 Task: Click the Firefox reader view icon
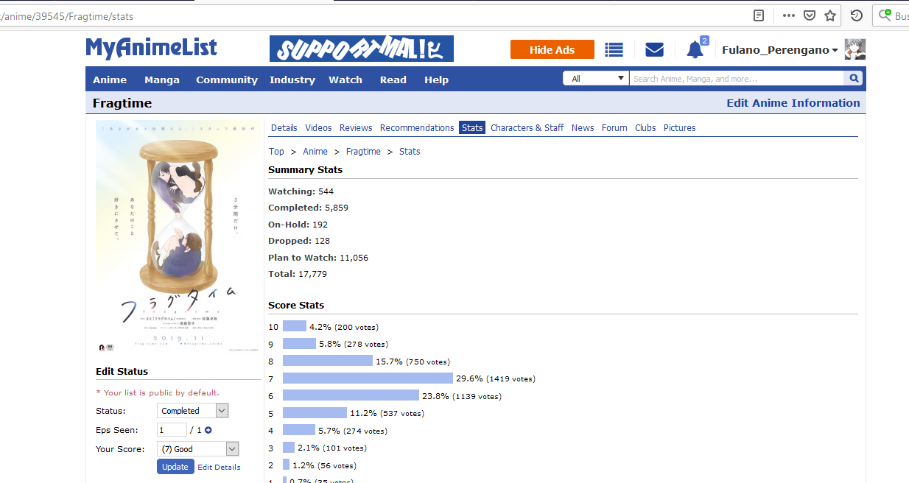pos(759,15)
